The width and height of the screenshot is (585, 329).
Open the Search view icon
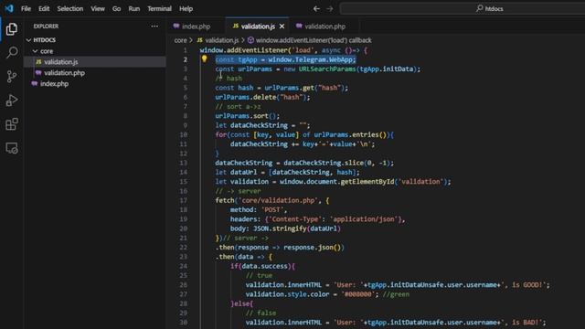(x=12, y=52)
